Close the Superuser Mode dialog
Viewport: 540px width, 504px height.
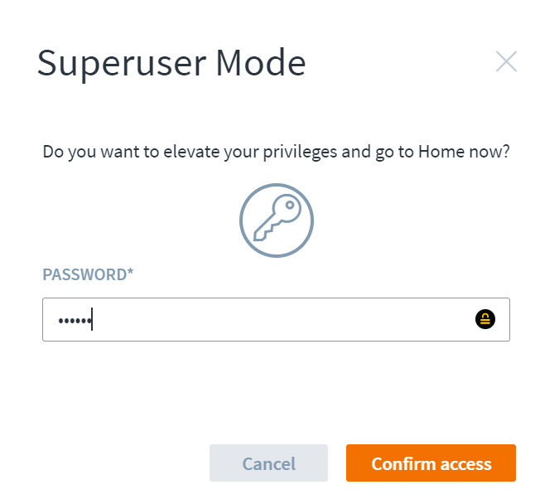click(x=506, y=61)
